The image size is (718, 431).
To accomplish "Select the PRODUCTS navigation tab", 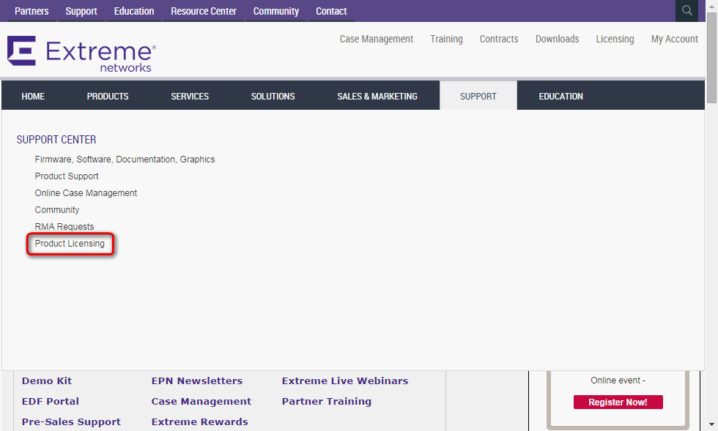I will coord(108,96).
